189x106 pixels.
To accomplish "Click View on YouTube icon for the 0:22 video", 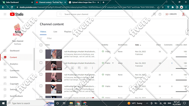I will (x=86, y=68).
